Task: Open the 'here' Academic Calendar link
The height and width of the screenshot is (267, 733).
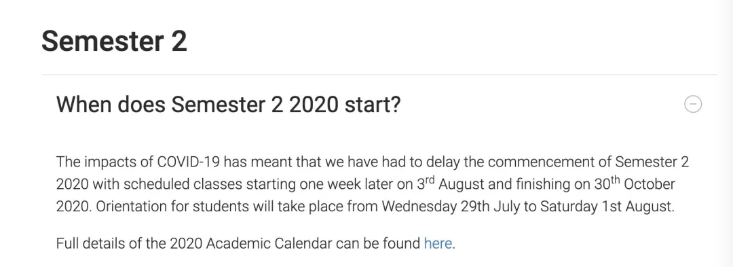Action: pos(438,244)
